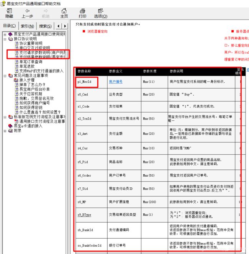Go back with the 上一步 toolbar button
Screen dimensions: 249x254
(x=27, y=13)
